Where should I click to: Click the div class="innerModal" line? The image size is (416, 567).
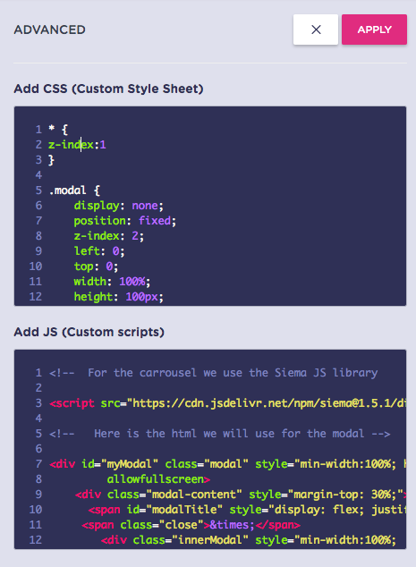pos(249,539)
